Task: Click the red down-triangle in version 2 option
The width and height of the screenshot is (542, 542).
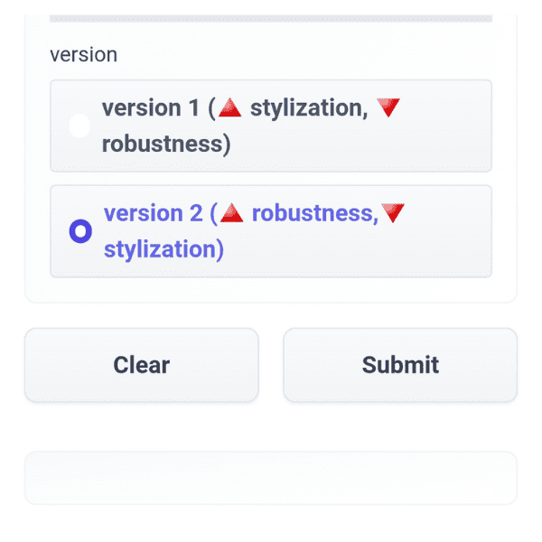Action: pos(393,213)
